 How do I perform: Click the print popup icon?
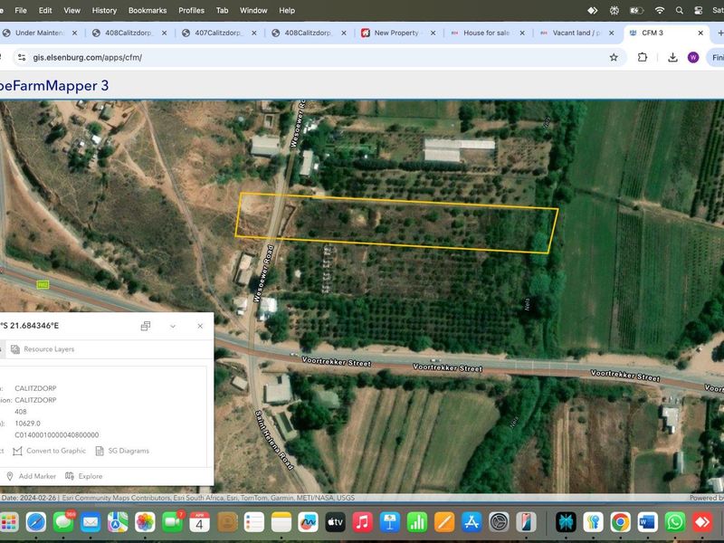click(145, 326)
